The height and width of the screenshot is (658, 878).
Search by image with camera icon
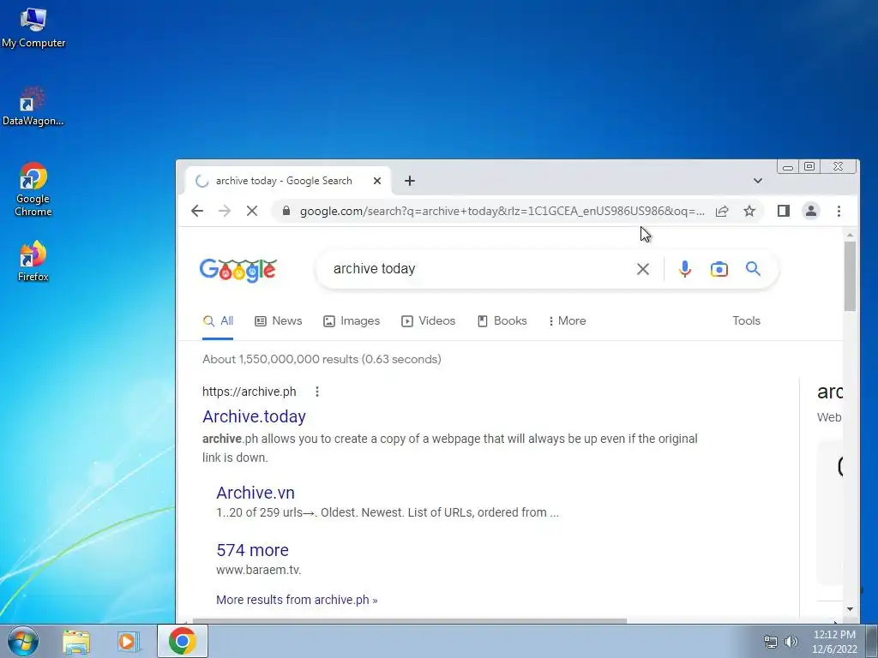click(x=719, y=269)
